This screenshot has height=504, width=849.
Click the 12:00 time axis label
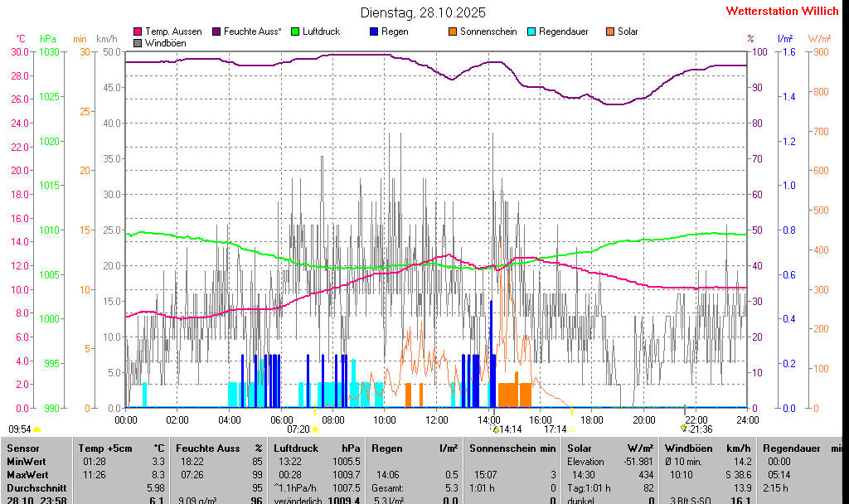point(437,419)
